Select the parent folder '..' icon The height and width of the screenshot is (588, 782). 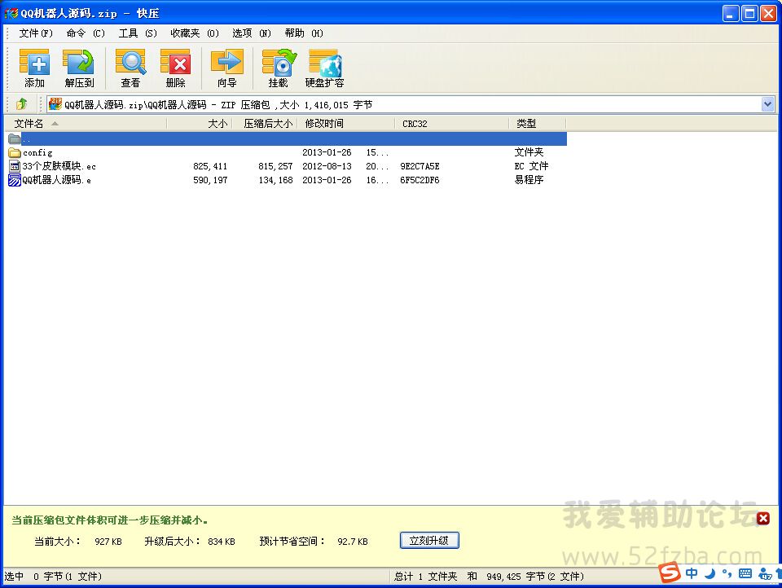tap(15, 138)
